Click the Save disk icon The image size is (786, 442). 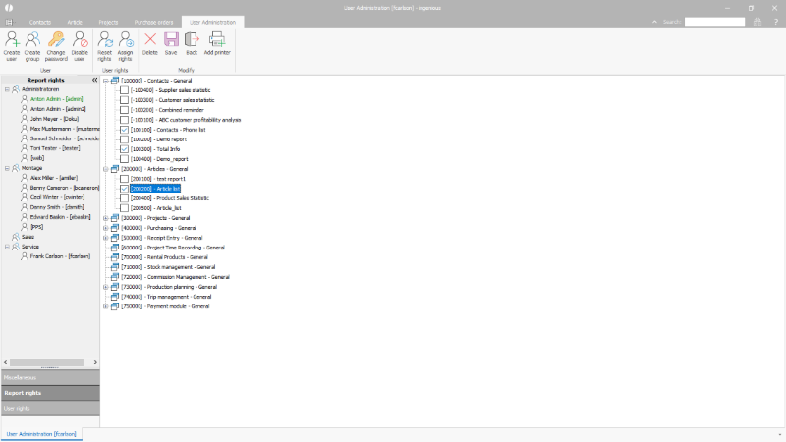[x=171, y=39]
